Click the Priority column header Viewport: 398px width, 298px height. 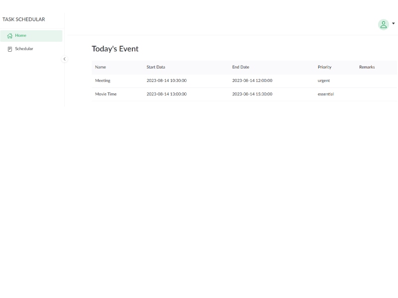tap(324, 67)
